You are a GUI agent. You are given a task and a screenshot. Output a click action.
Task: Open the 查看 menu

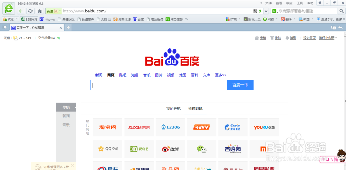[279, 3]
